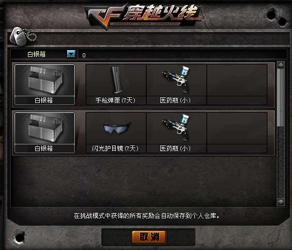292x250 pixels.
Task: Click the 闪光护目镜(7天) label
Action: click(x=115, y=149)
